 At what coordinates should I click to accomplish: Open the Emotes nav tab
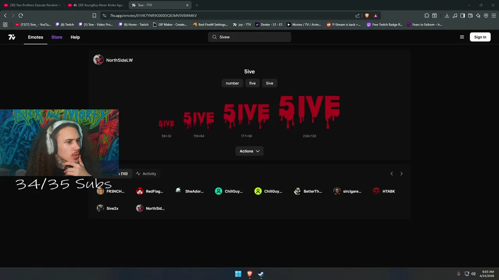click(35, 37)
